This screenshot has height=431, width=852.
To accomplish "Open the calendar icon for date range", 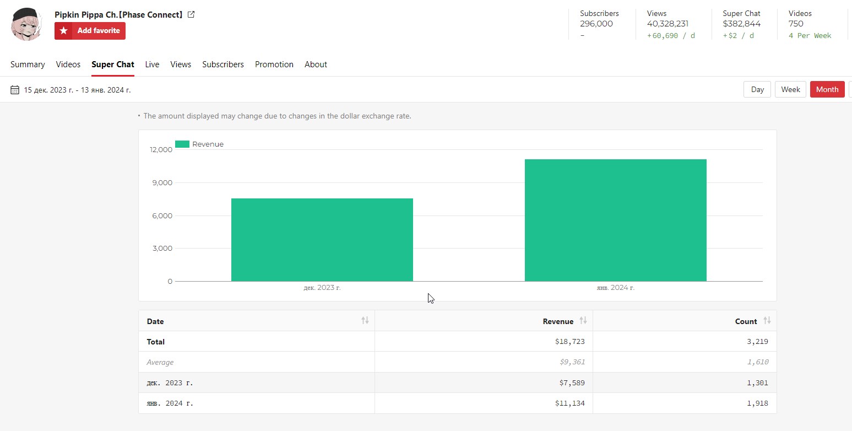I will [15, 90].
